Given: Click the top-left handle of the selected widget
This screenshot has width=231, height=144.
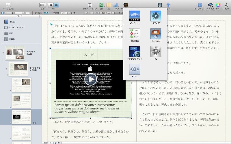Looking at the screenshot, I should point(50,48).
